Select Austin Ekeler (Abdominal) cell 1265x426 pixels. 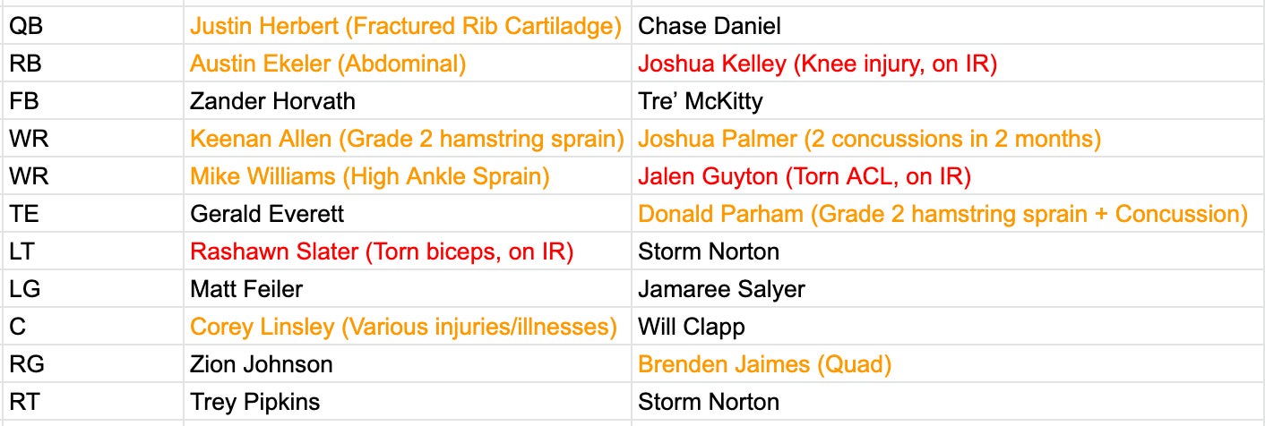[x=328, y=64]
